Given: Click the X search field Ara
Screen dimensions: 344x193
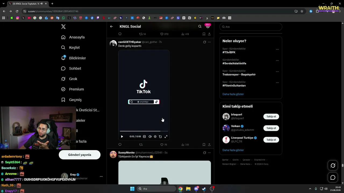Looking at the screenshot, I should [251, 27].
